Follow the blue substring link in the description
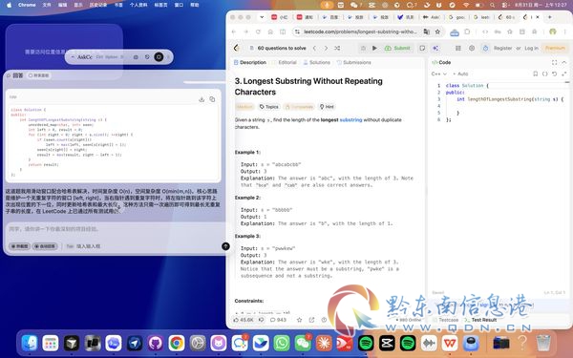Image resolution: width=573 pixels, height=358 pixels. [x=350, y=120]
